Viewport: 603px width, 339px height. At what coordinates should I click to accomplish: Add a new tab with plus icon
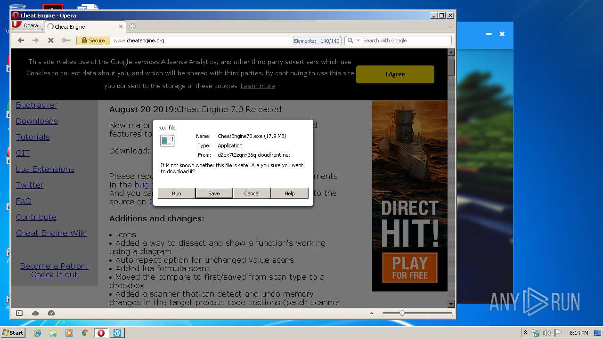tap(132, 26)
